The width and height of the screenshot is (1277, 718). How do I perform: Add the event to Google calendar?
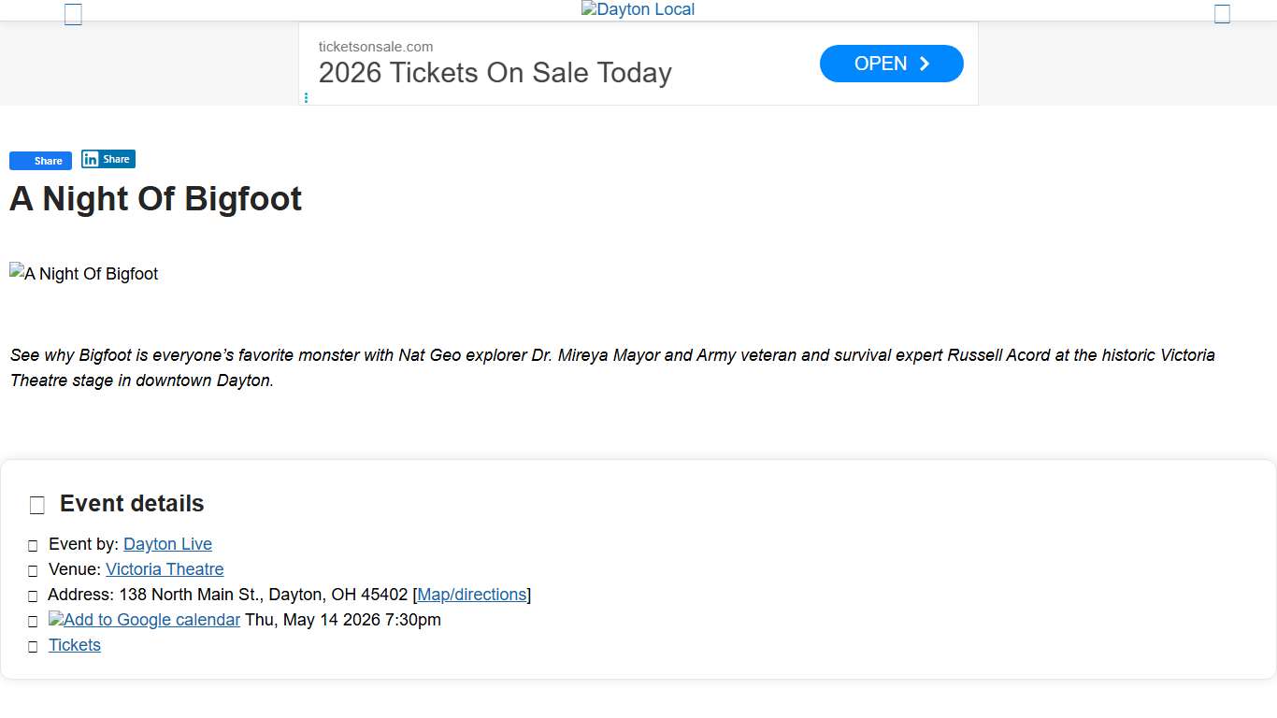(145, 620)
